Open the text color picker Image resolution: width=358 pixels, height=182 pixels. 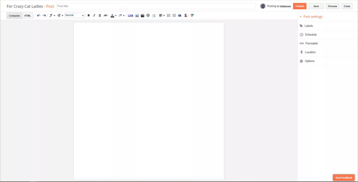click(114, 15)
